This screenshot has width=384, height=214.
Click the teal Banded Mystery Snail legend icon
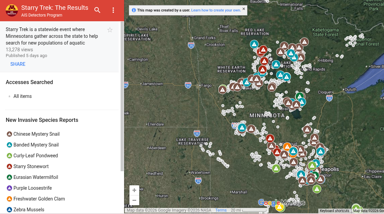click(9, 145)
